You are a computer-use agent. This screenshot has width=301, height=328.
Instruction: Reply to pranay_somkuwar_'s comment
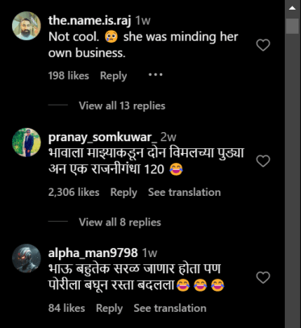[123, 193]
